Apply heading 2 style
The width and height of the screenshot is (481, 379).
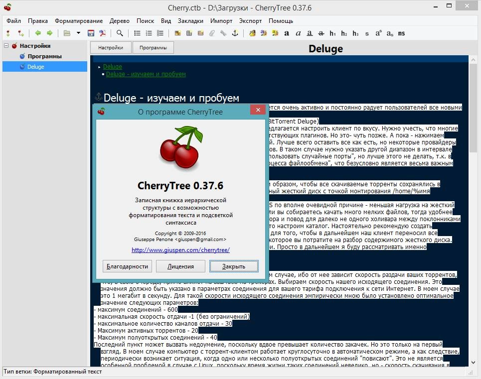[344, 33]
